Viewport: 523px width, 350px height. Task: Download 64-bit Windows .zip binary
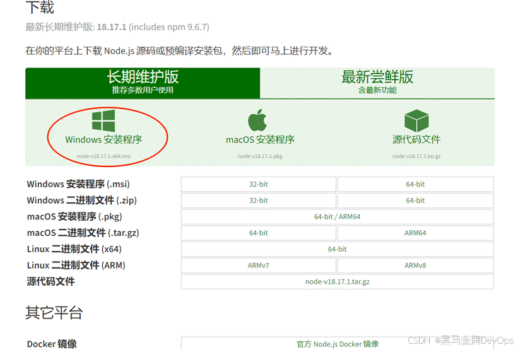click(x=415, y=201)
